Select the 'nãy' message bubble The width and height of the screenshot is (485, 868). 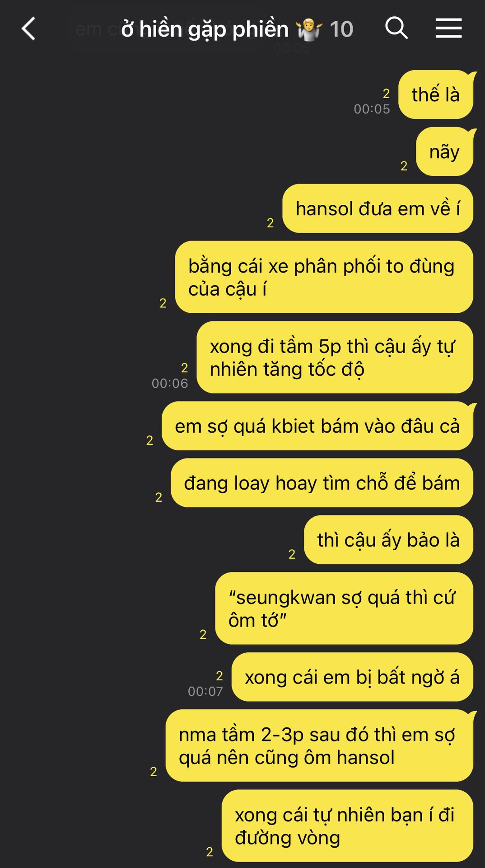point(444,151)
